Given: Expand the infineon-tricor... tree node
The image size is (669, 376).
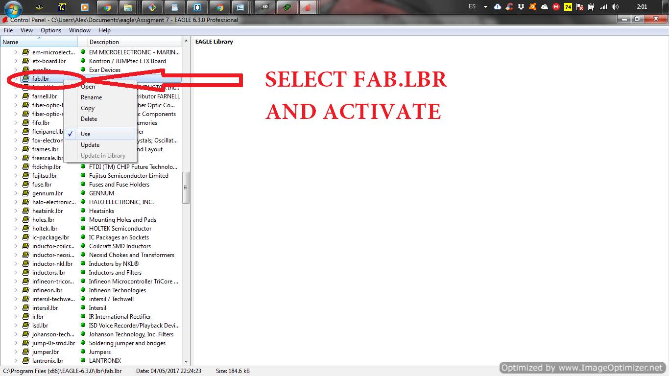Looking at the screenshot, I should (16, 282).
